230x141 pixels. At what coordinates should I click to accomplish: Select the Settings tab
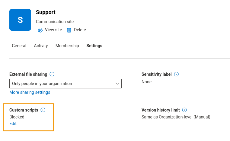(x=94, y=46)
